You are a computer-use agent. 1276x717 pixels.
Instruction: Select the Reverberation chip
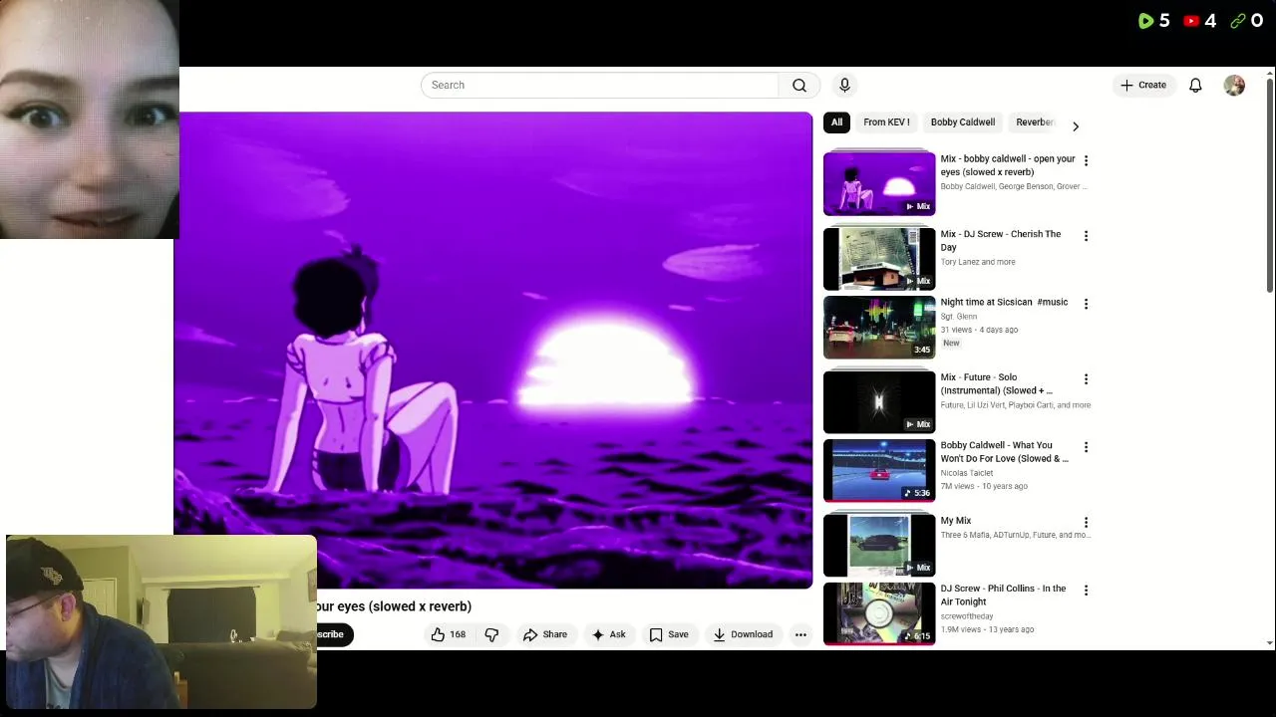[1034, 122]
